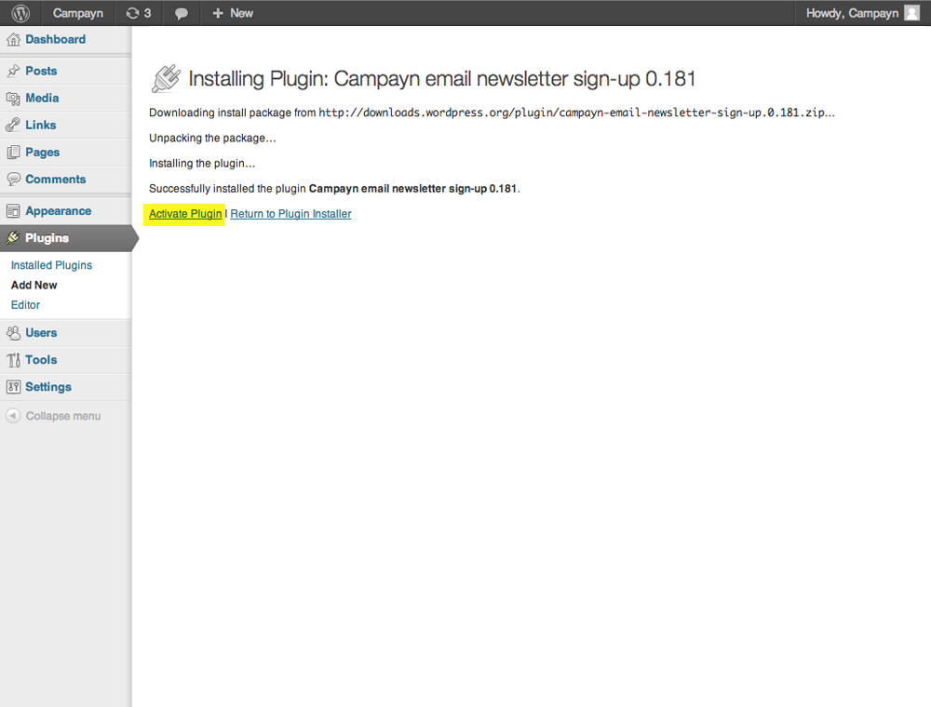Screen dimensions: 931x707
Task: Go to Dashboard menu label
Action: 55,39
